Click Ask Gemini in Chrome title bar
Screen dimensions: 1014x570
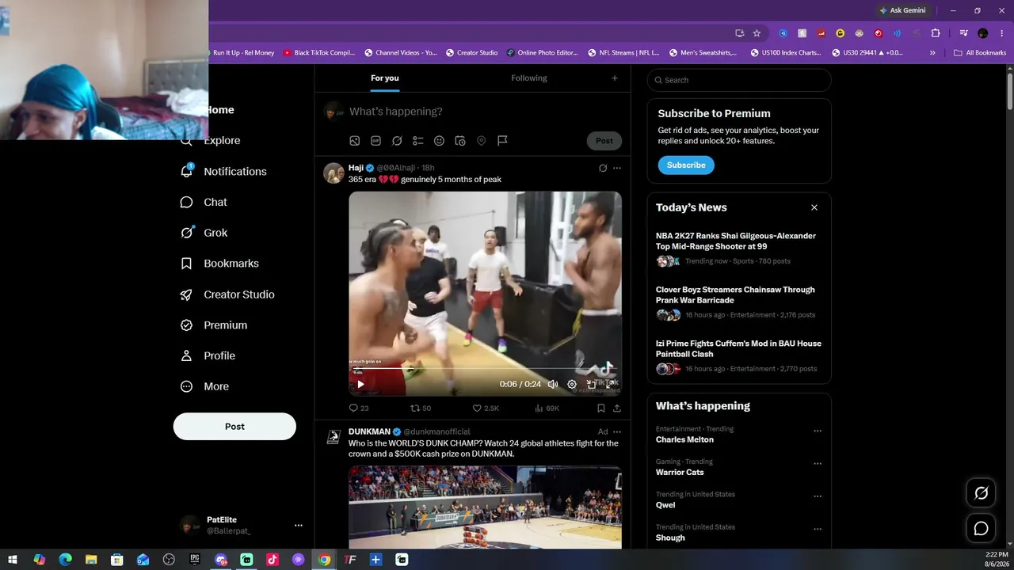[x=902, y=10]
